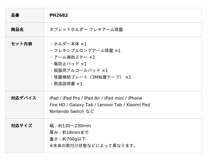
Task: Click the width 約130〜230mm text
Action: click(70, 126)
